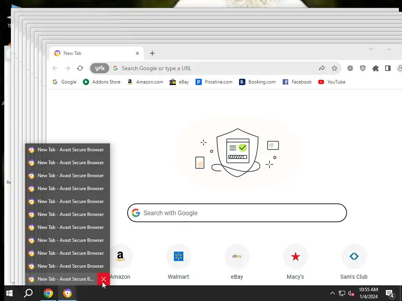Open the Addons Store bookmark
Screen dimensions: 402x301
point(102,82)
